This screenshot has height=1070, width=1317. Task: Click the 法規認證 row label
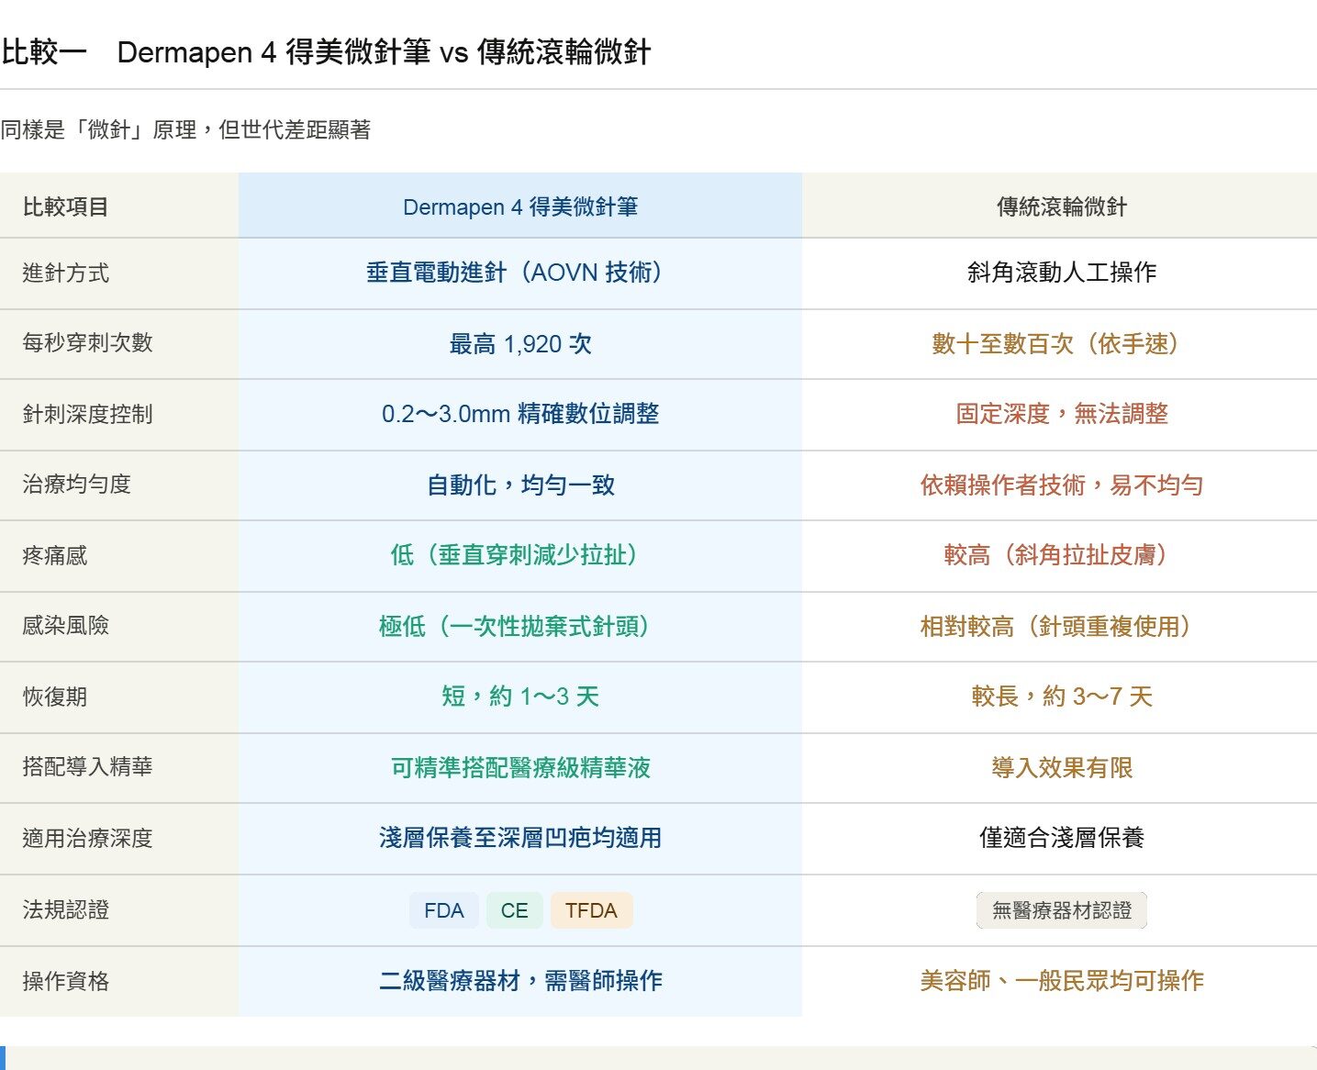(x=119, y=910)
